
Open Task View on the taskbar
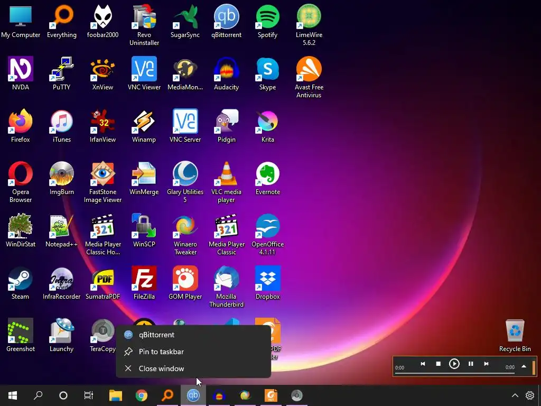pyautogui.click(x=89, y=395)
